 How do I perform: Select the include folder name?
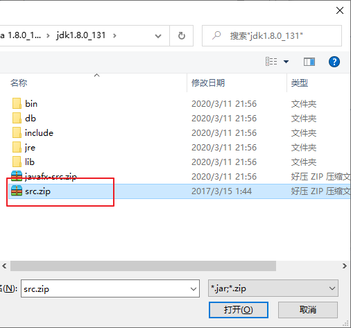(39, 133)
